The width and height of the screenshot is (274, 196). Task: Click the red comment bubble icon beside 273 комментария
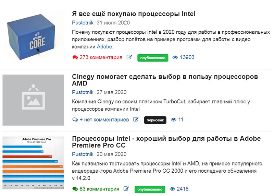tap(75, 57)
